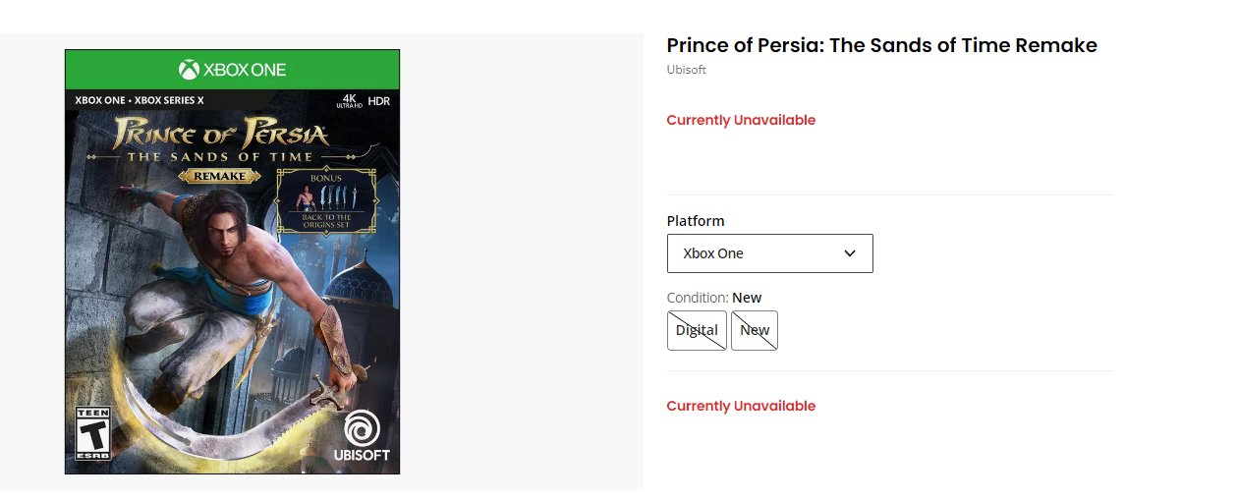Click the ESRB Teen rating badge

(93, 433)
